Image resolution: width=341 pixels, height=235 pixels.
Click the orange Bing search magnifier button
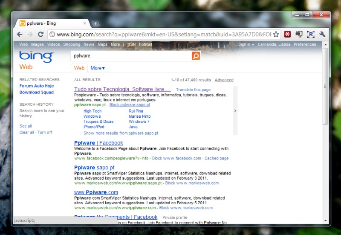[196, 56]
